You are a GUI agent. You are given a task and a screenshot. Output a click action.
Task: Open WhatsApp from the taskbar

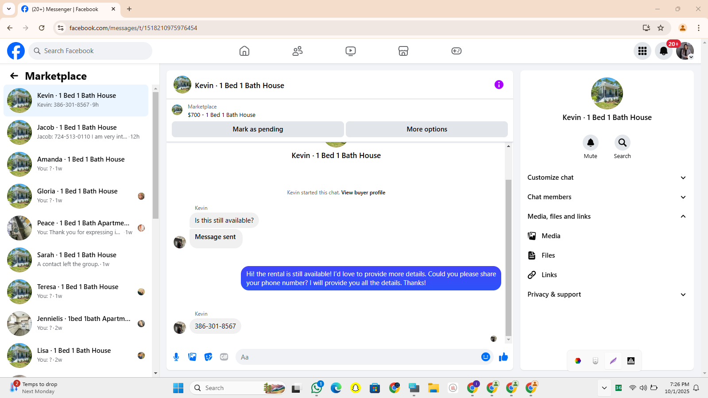tap(317, 388)
